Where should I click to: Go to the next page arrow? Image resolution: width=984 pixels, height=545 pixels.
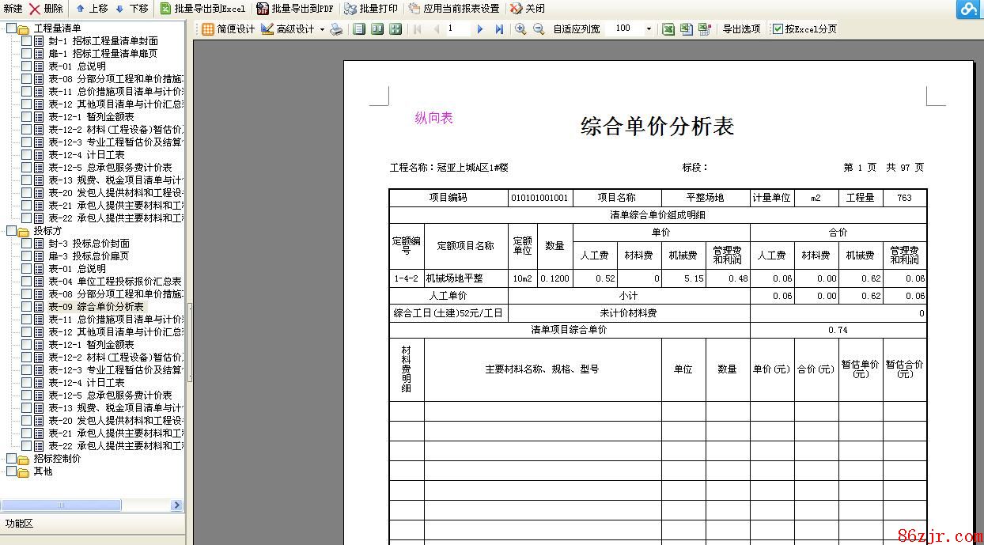[x=479, y=29]
